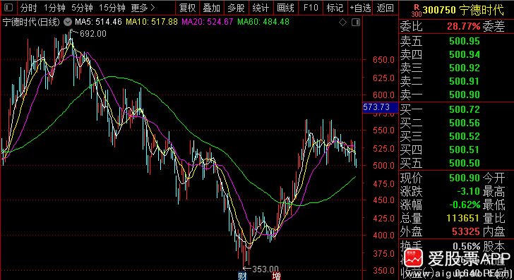Click 买五 price 500.50
514x280 pixels.
coord(465,163)
